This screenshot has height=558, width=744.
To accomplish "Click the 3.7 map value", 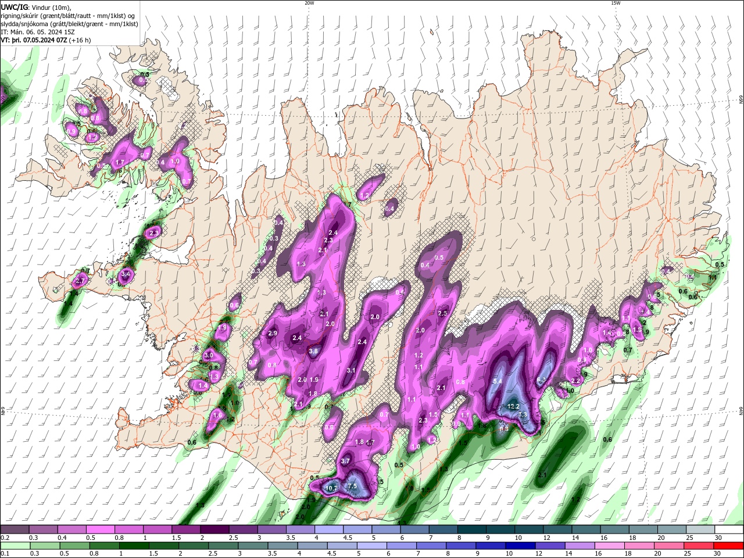I will pyautogui.click(x=345, y=461).
